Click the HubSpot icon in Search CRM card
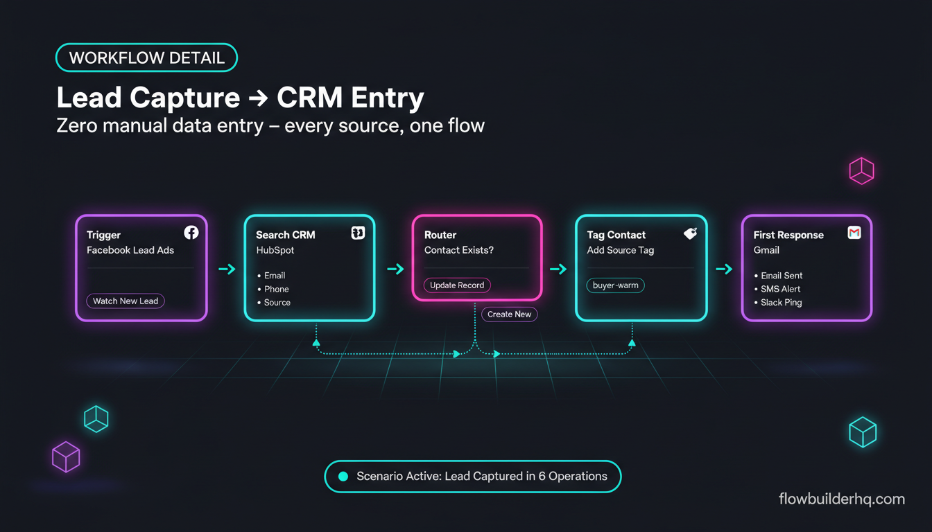This screenshot has height=532, width=932. (358, 233)
